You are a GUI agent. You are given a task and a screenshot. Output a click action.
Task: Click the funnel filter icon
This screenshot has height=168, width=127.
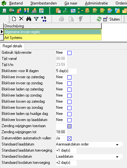coord(36,19)
